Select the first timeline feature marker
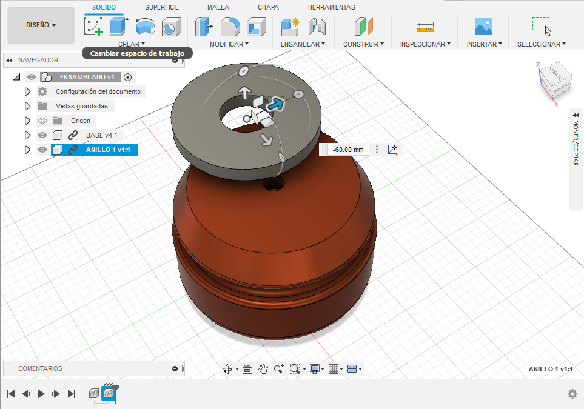This screenshot has width=584, height=409. click(94, 393)
